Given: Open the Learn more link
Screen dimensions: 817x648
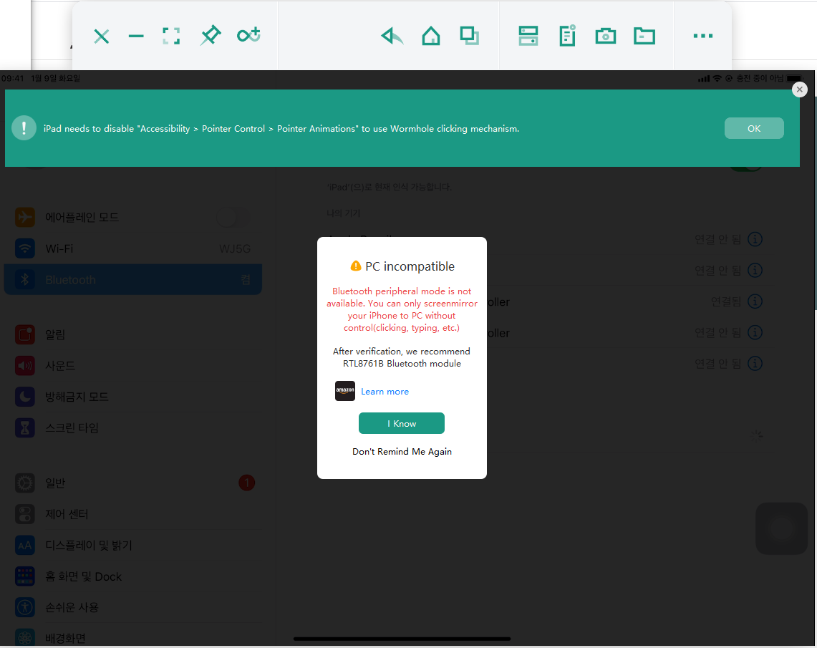Looking at the screenshot, I should point(385,391).
